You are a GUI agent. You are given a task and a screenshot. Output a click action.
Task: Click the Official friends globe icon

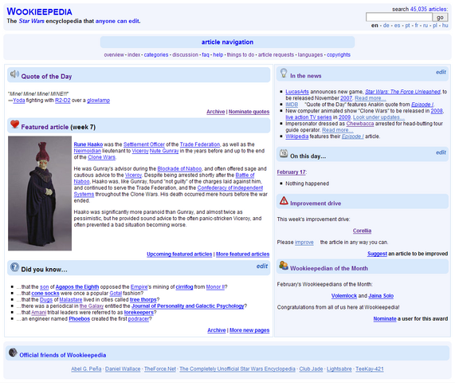[13, 352]
